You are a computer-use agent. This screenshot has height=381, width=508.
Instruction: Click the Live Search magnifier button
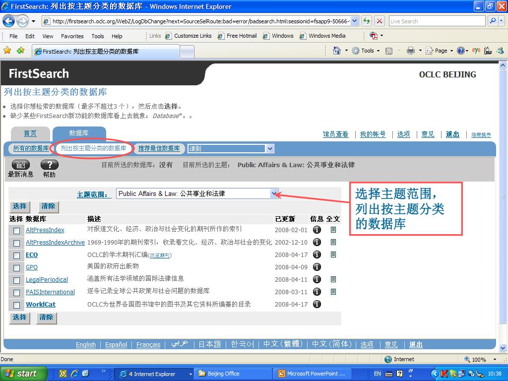(x=493, y=21)
